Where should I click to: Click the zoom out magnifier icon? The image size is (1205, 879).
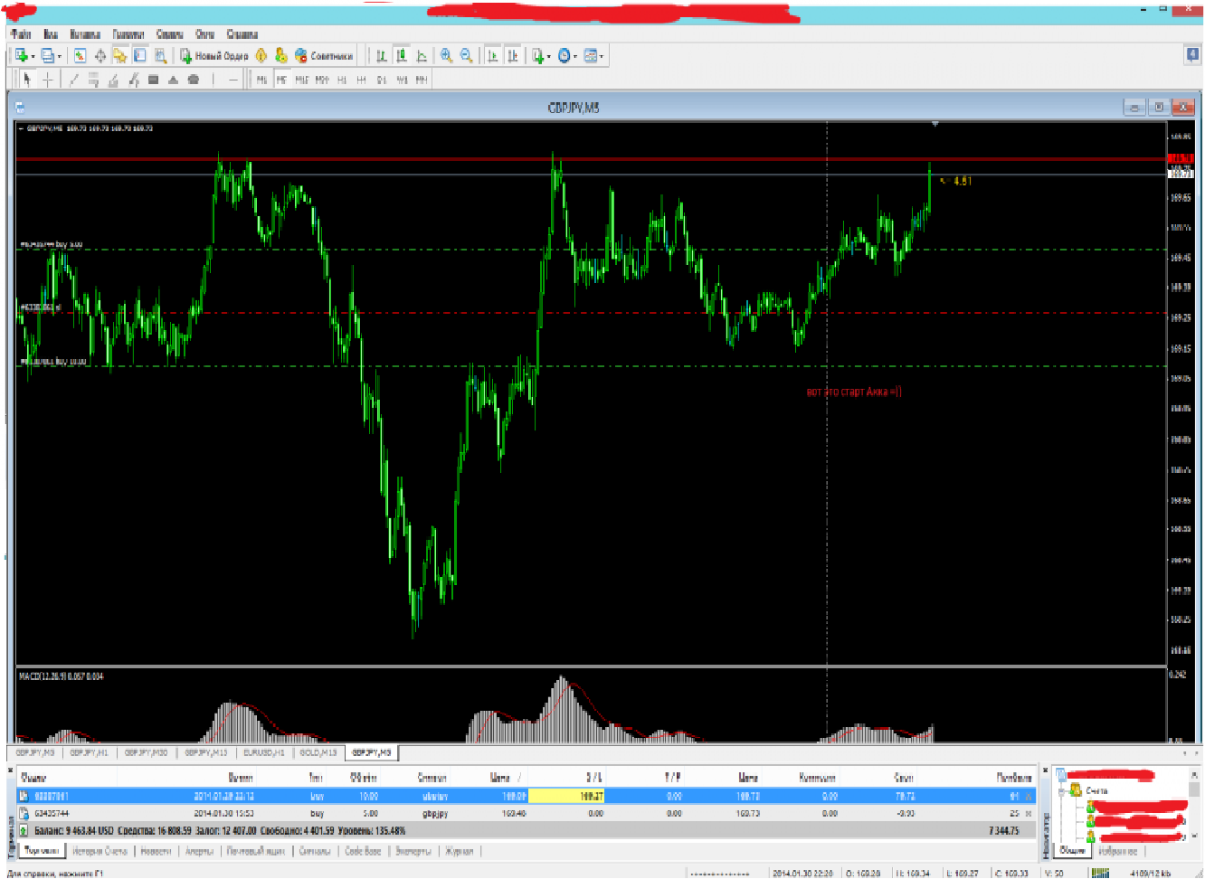click(466, 56)
